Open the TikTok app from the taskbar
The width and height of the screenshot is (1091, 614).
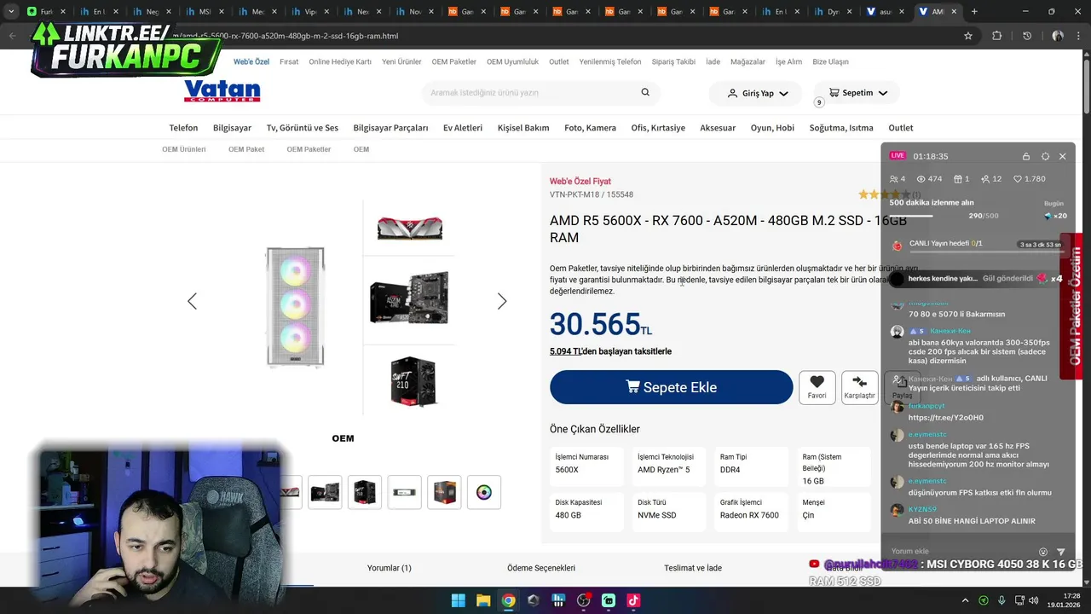coord(633,600)
